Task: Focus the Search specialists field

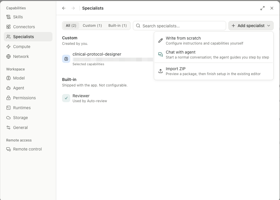Action: point(179,26)
